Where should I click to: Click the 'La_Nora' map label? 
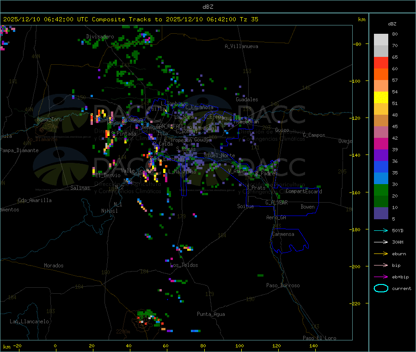pyautogui.click(x=184, y=117)
